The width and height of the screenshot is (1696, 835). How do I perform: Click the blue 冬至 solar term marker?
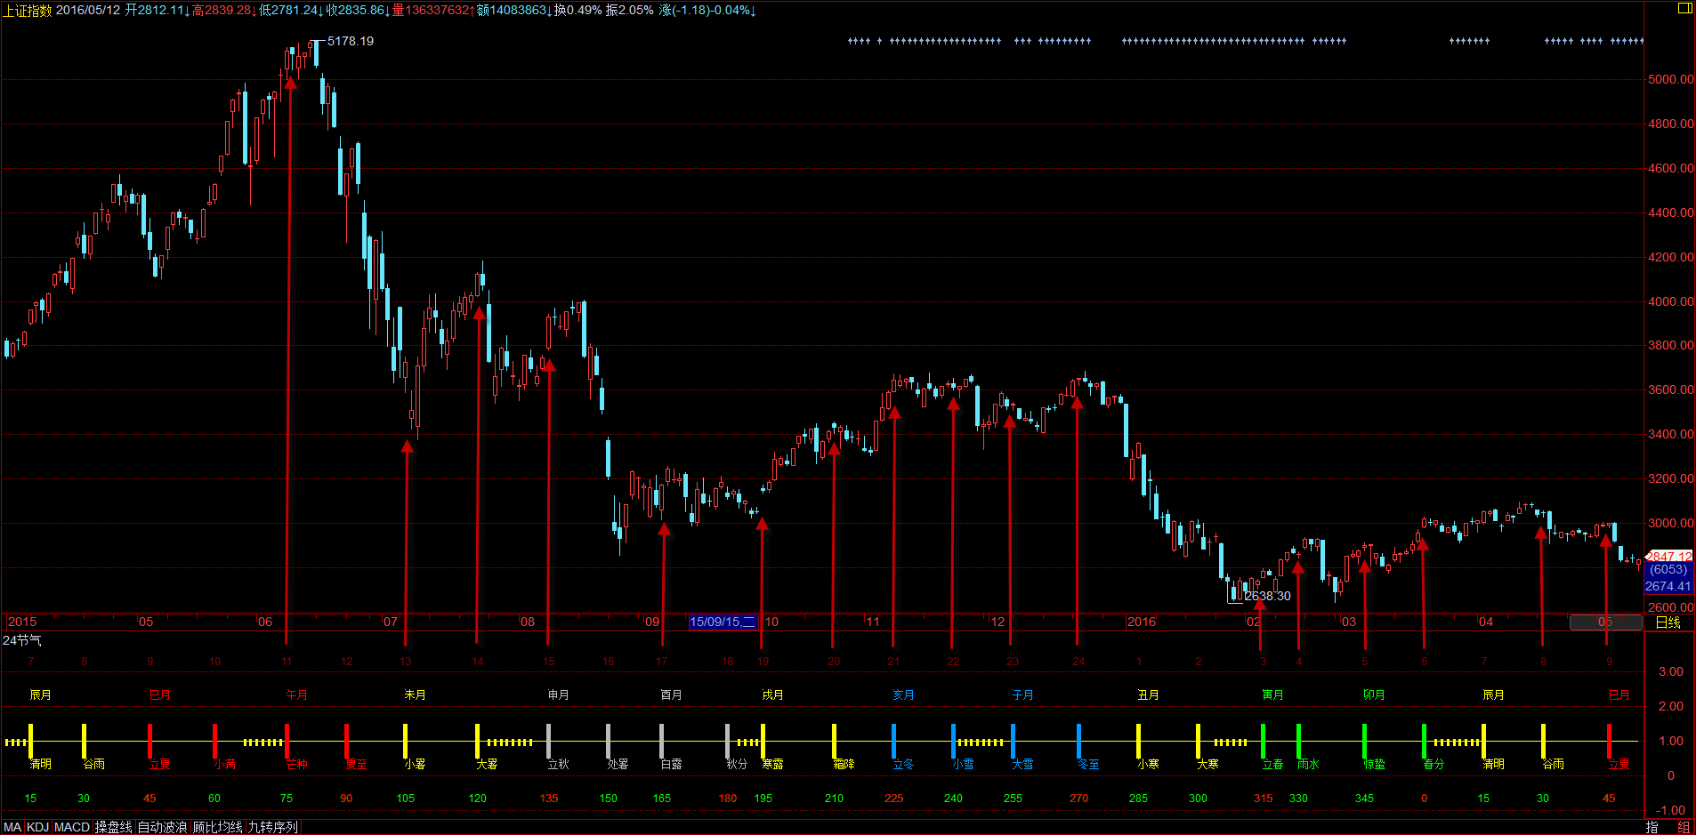click(x=1078, y=740)
